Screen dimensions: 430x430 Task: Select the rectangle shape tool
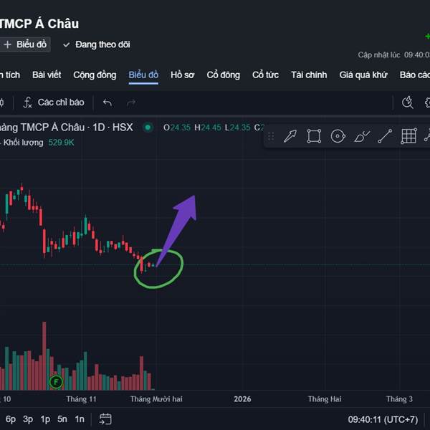point(314,136)
